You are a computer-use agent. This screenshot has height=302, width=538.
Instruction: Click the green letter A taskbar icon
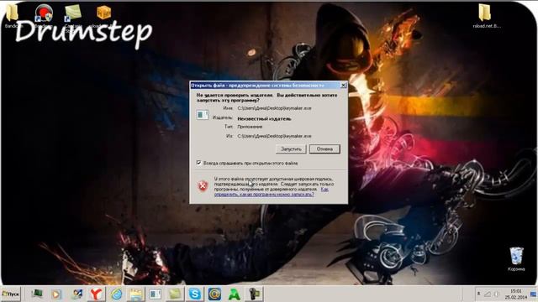click(x=235, y=294)
